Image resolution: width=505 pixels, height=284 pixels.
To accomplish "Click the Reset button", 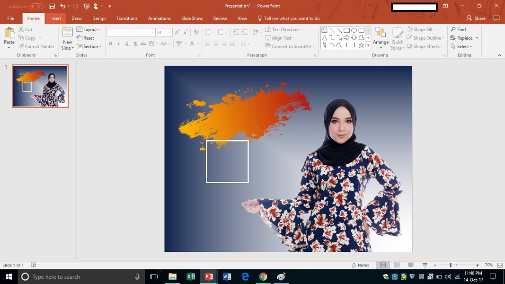I will (x=85, y=38).
